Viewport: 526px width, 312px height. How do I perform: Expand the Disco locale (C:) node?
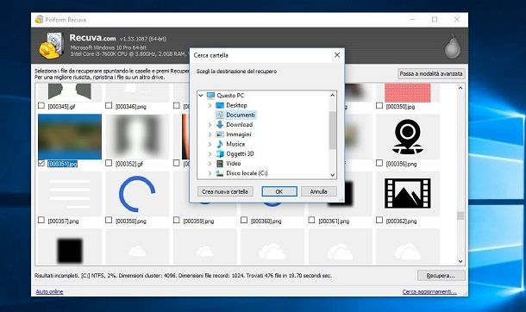210,173
